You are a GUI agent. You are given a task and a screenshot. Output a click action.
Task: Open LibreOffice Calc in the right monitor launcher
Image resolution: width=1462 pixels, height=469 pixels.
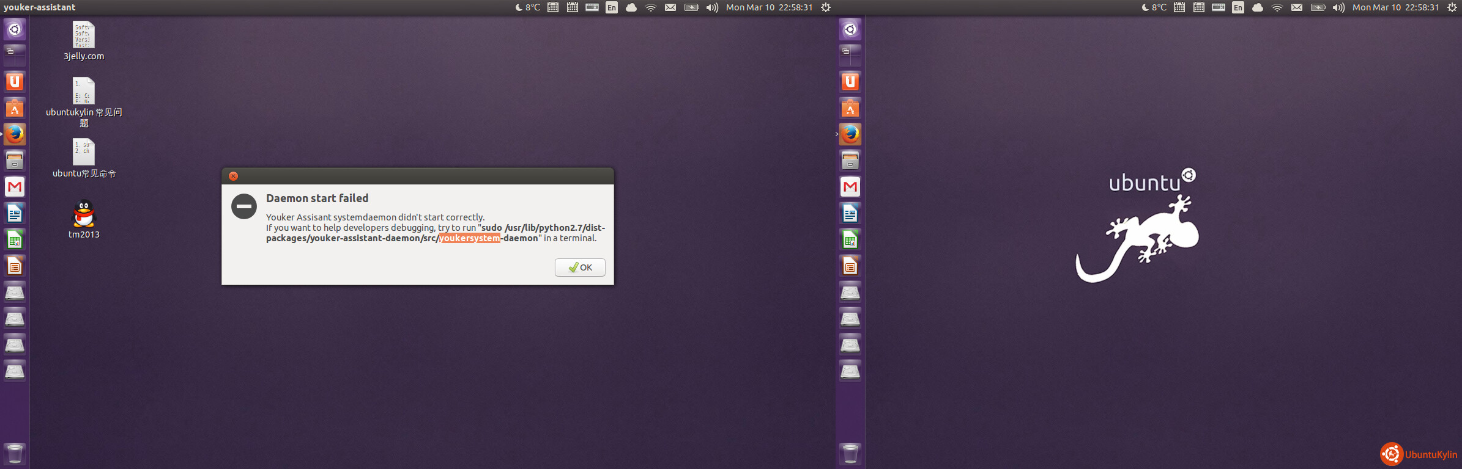[x=850, y=239]
